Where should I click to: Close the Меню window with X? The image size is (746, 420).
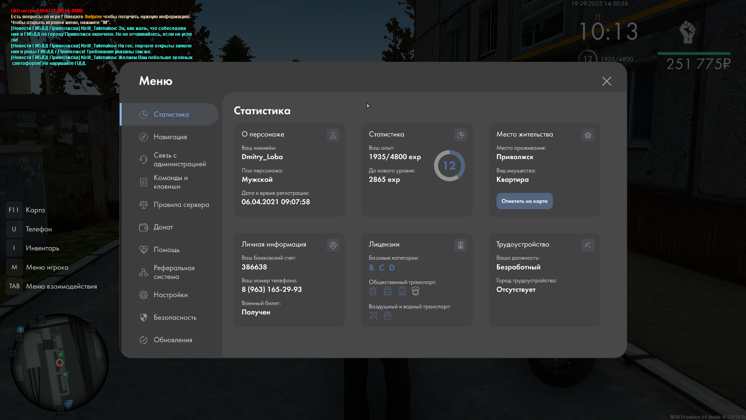point(607,81)
